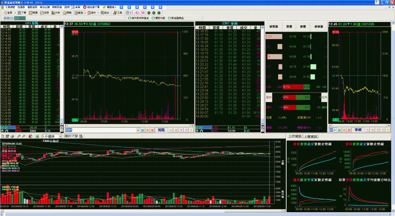Viewport: 395px width, 216px height.
Task: Switch to desktop layout number 6
Action: pyautogui.click(x=160, y=7)
